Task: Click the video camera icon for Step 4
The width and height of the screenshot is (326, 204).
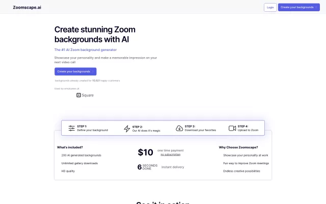Action: point(232,128)
